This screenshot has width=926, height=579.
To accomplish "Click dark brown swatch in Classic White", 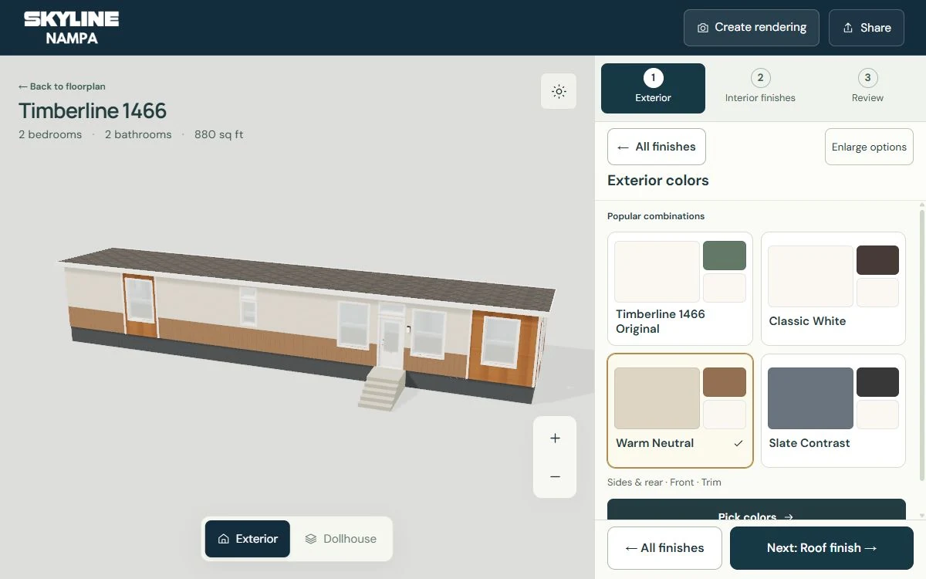I will 877,260.
